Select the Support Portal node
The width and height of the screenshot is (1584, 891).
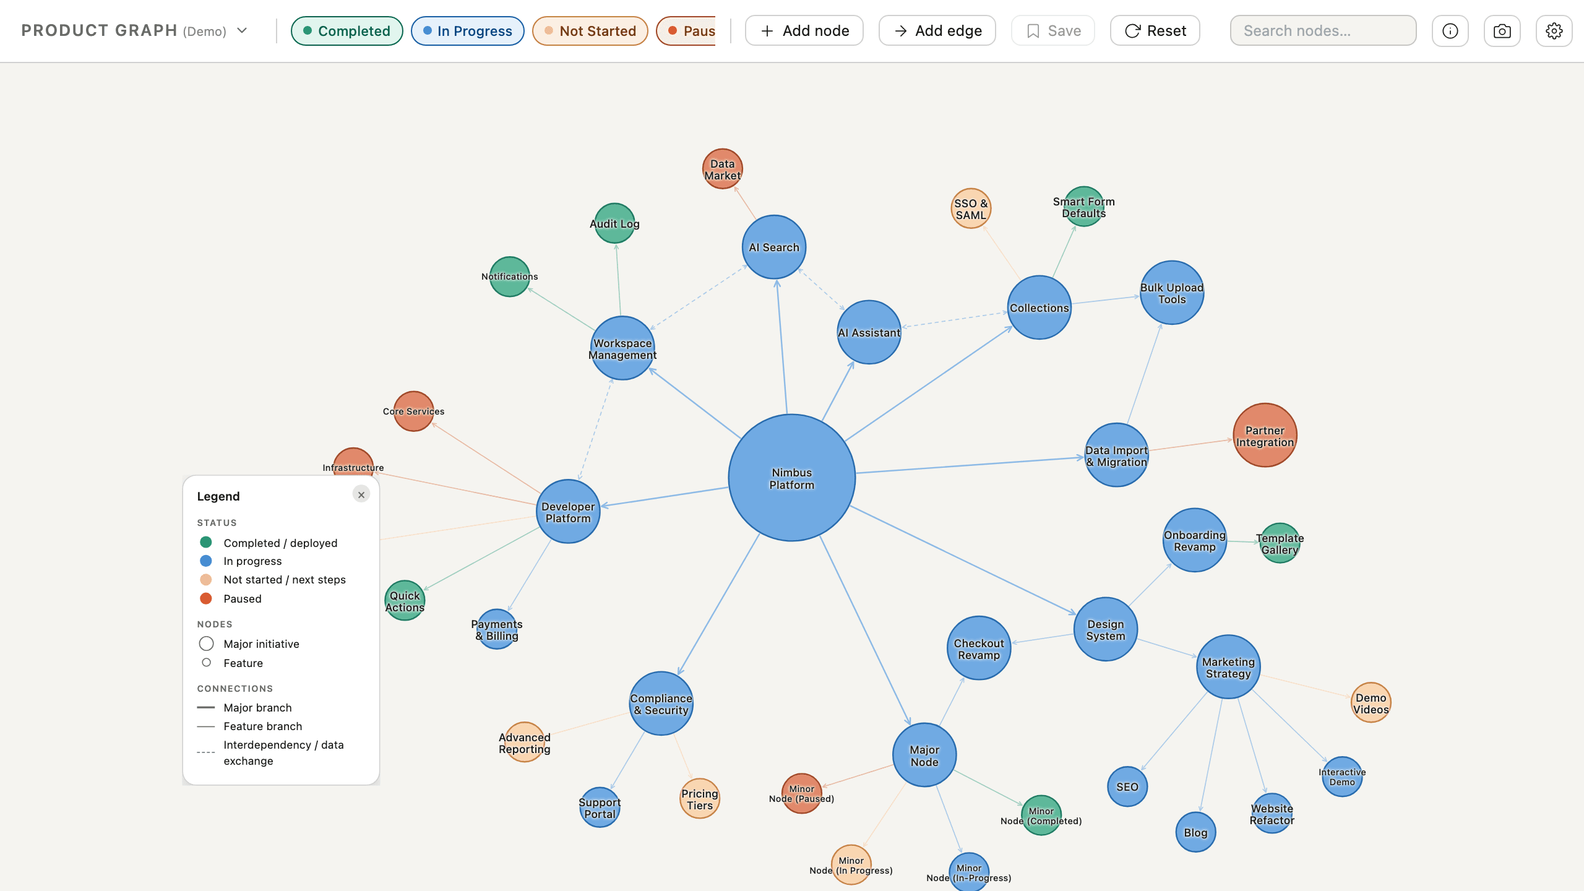600,807
